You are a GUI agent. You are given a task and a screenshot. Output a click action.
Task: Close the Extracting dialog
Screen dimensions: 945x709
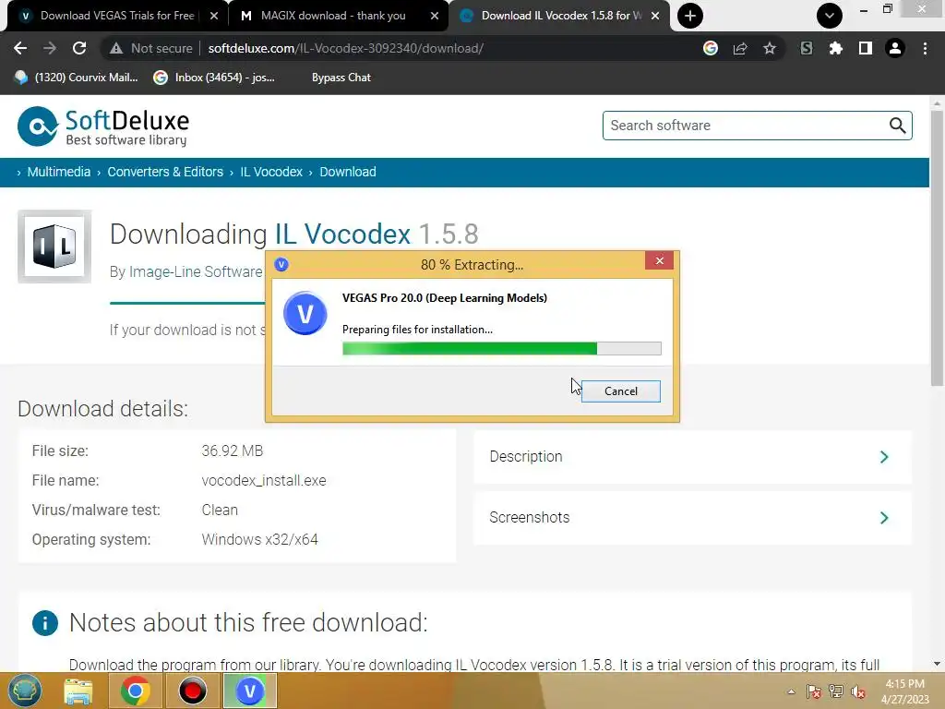click(659, 260)
